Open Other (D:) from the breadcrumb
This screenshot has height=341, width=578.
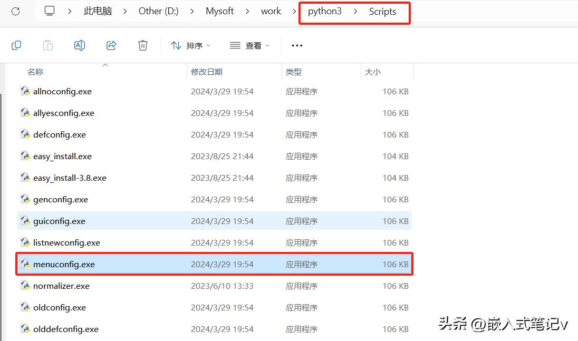158,11
